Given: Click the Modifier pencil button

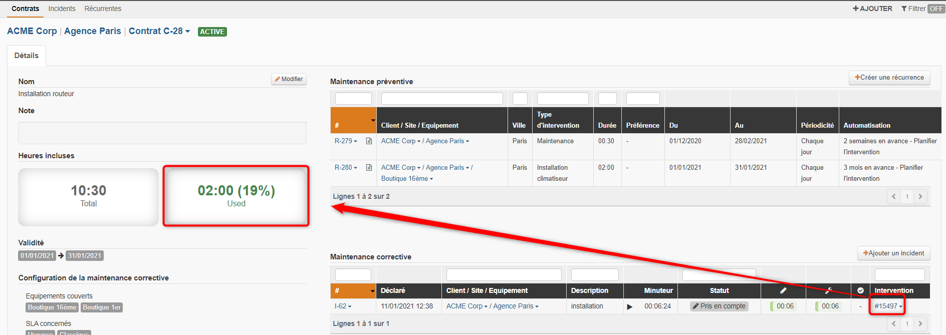Looking at the screenshot, I should [x=289, y=79].
